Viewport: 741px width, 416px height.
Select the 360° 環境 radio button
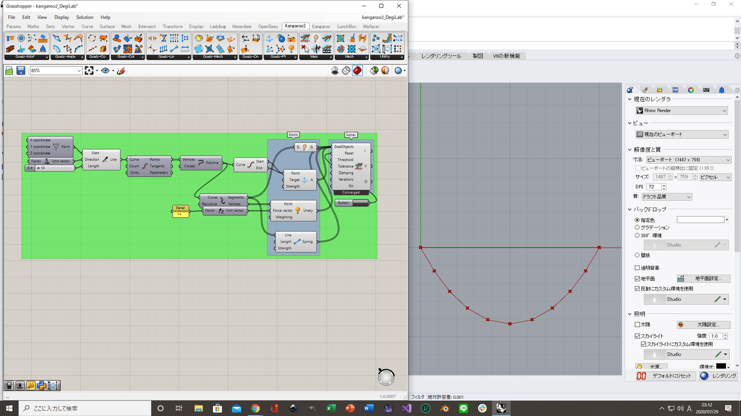tap(637, 236)
